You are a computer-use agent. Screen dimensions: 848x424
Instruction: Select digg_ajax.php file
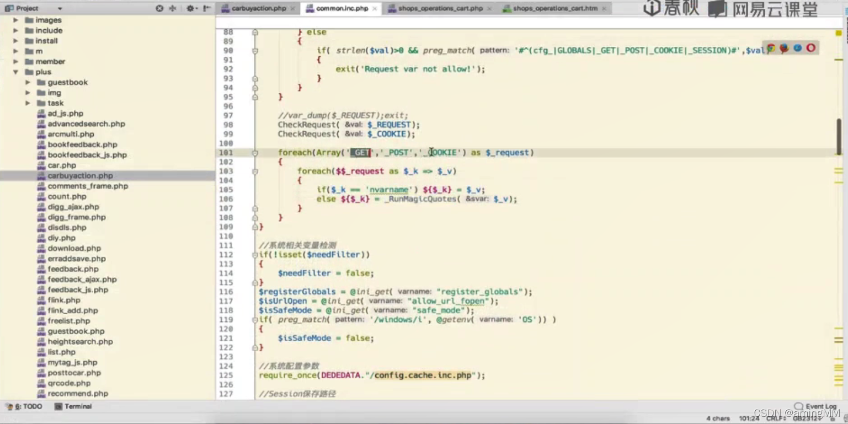(x=73, y=207)
